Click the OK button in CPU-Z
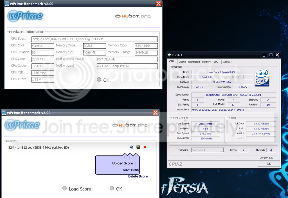Image resolution: width=288 pixels, height=198 pixels. tap(269, 164)
